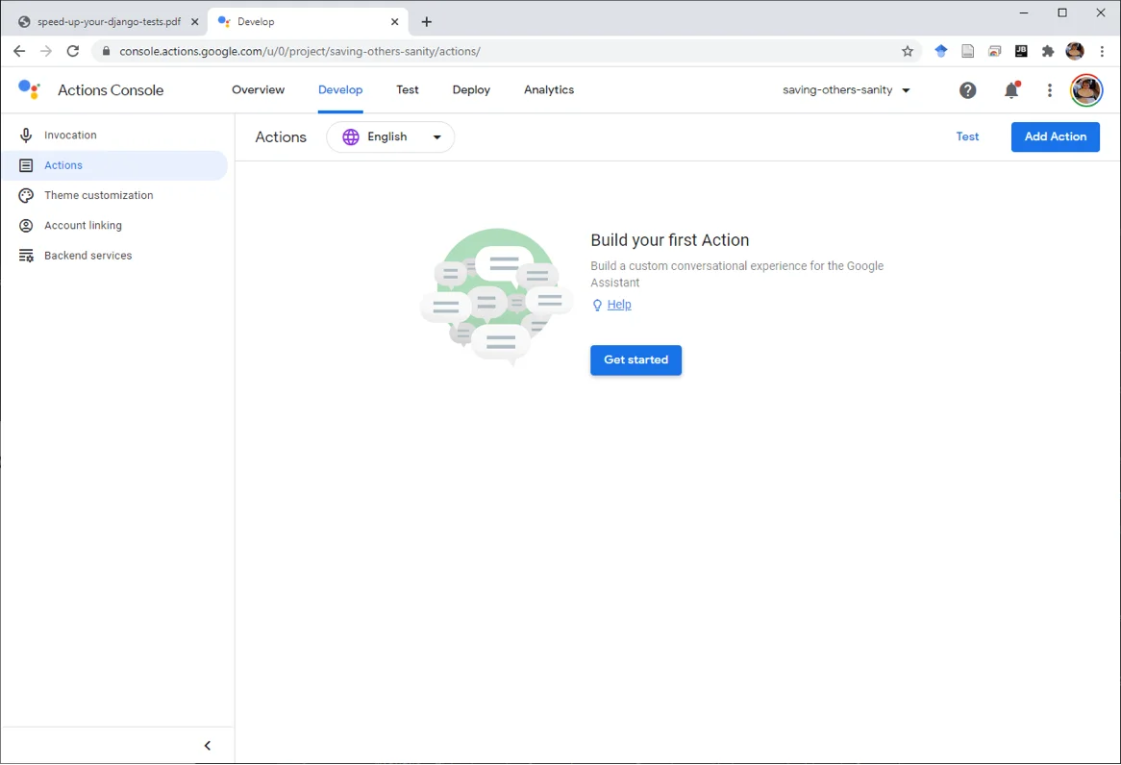The width and height of the screenshot is (1121, 765).
Task: Click the Add Action button
Action: (x=1056, y=136)
